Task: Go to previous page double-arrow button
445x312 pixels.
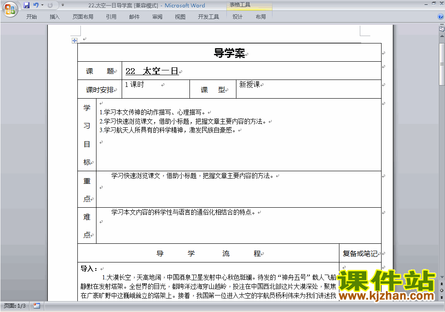Action: click(x=442, y=284)
